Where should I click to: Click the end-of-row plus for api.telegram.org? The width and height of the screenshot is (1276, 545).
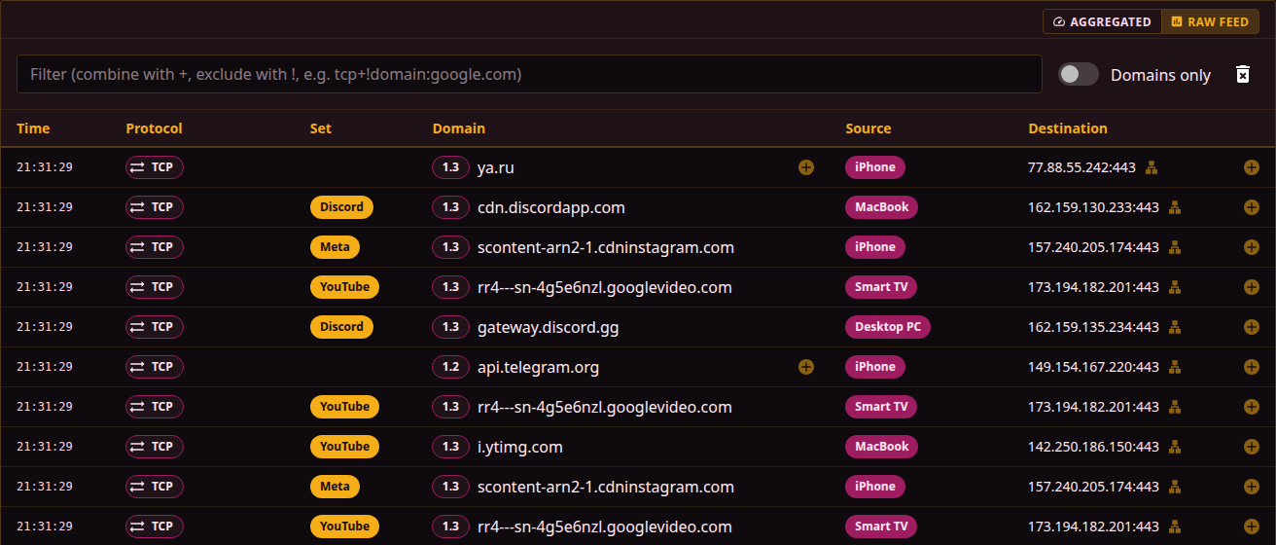coord(1252,367)
